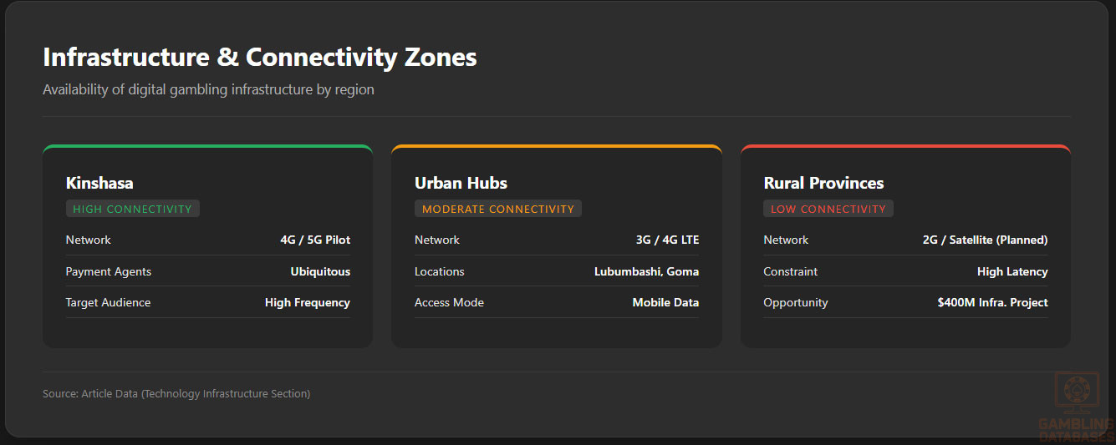The width and height of the screenshot is (1116, 445).
Task: Select the Rural Provinces card title
Action: pos(823,183)
